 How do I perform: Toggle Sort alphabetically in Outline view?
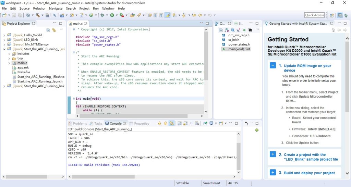click(x=227, y=30)
